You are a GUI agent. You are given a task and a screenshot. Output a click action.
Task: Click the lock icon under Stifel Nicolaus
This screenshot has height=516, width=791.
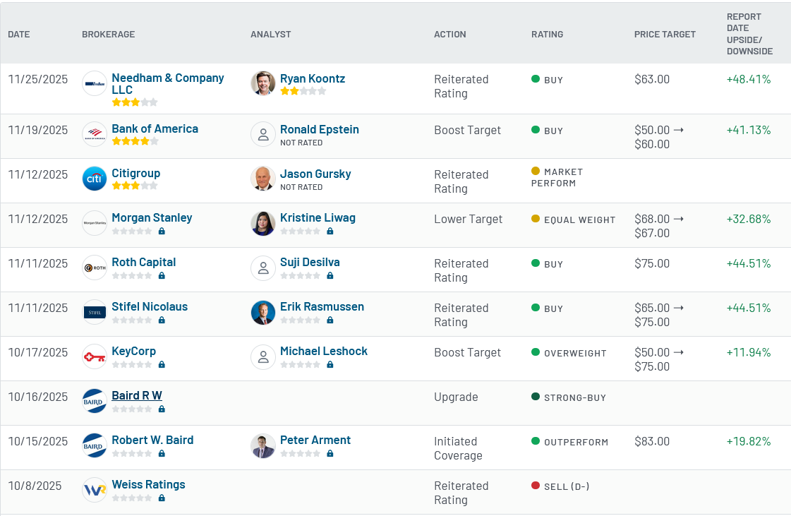[x=162, y=320]
